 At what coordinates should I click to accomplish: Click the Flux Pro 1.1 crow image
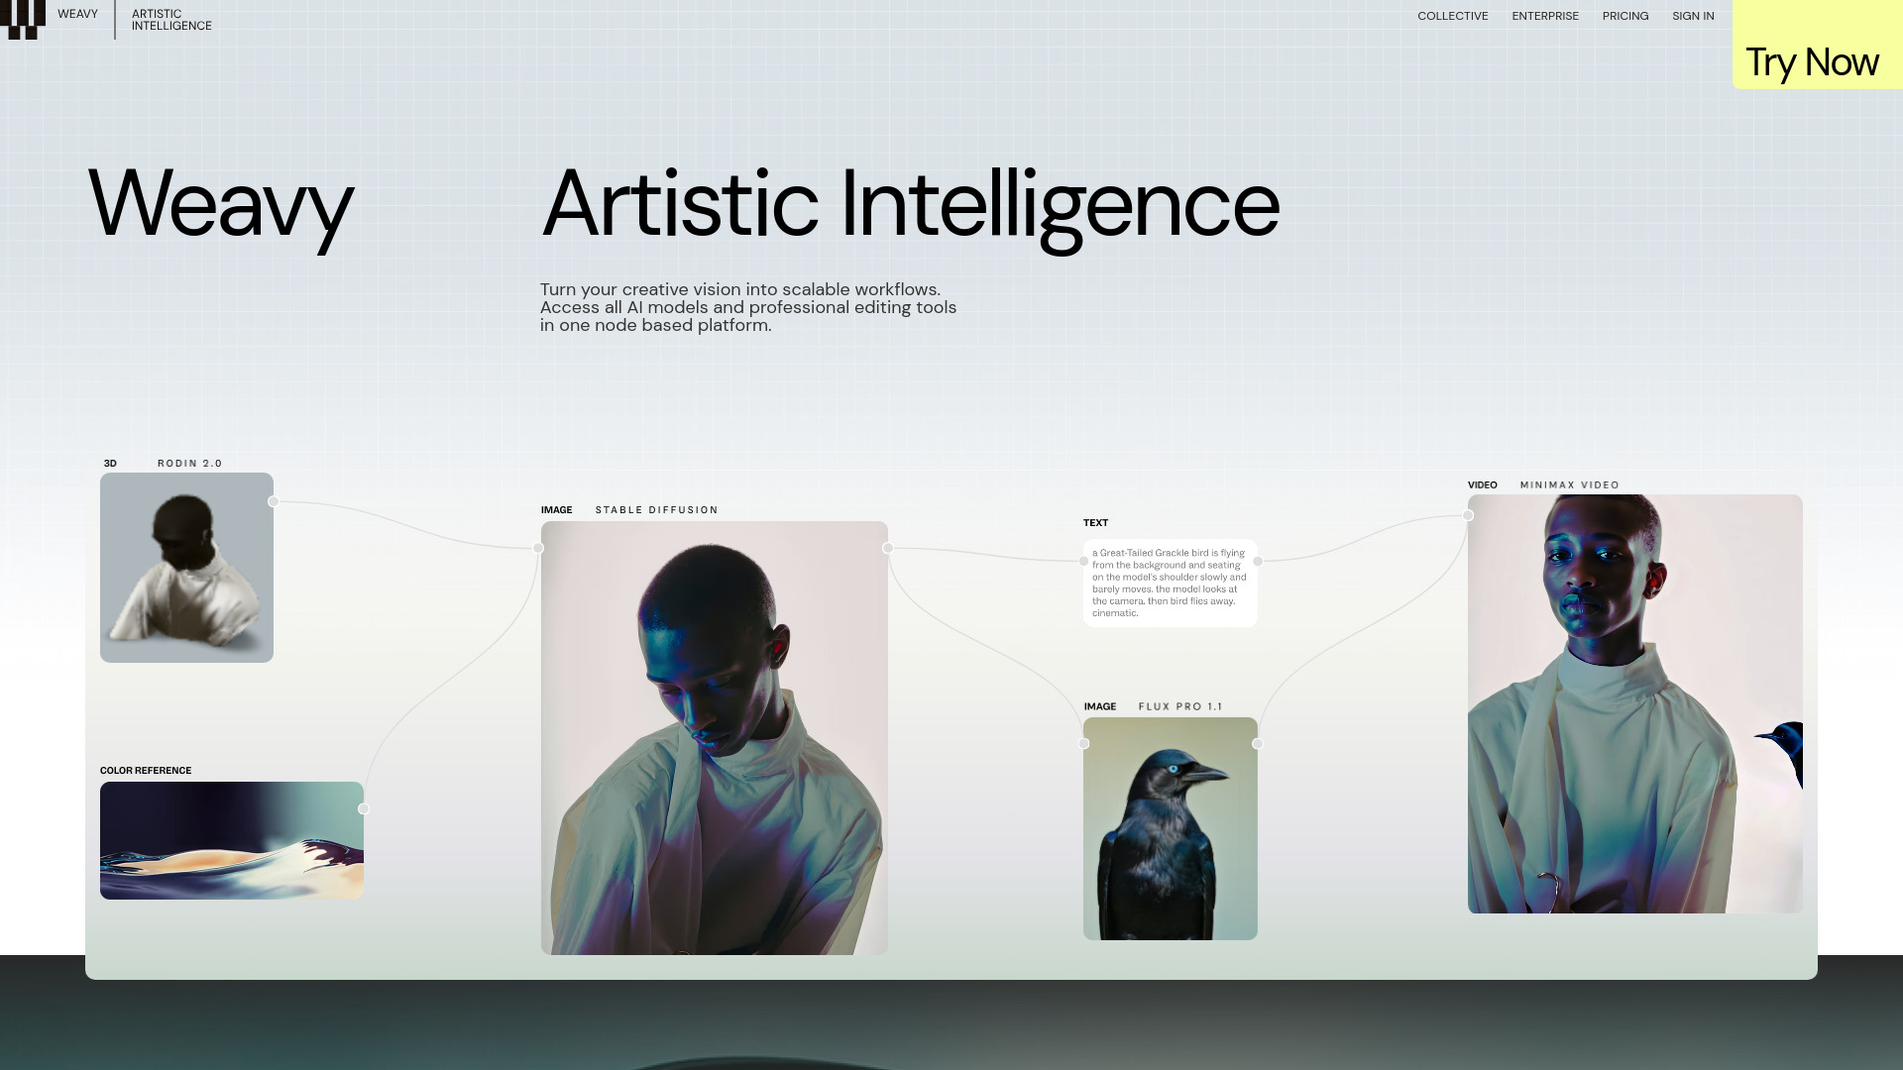tap(1170, 828)
